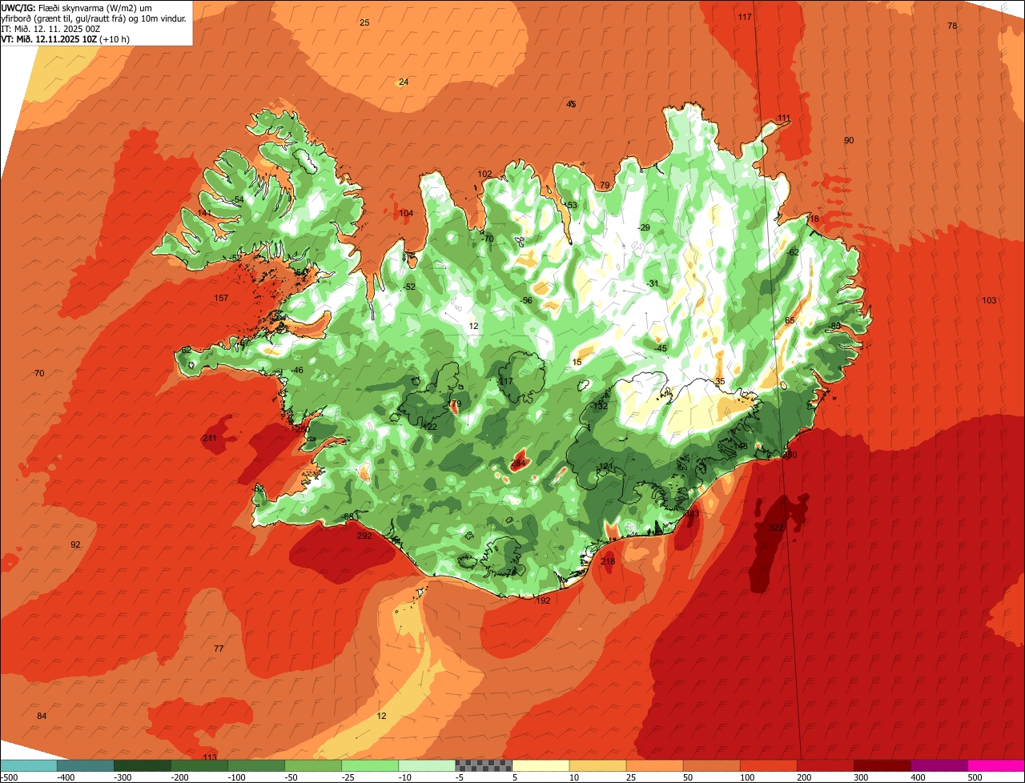
Task: Click the legend label 200
Action: [x=804, y=777]
